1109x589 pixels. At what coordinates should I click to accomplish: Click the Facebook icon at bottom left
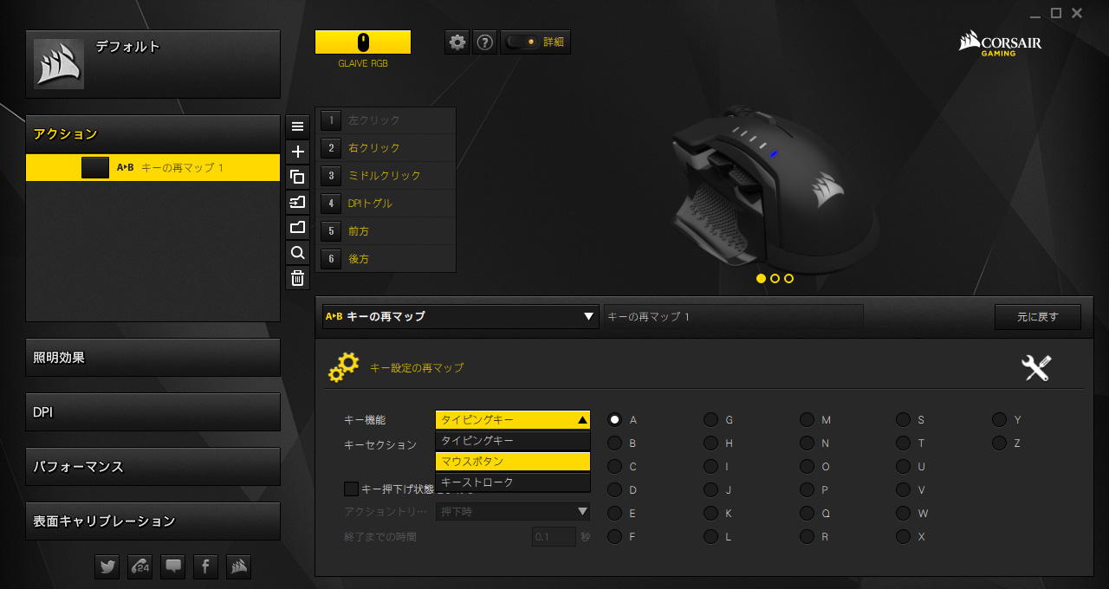click(205, 566)
